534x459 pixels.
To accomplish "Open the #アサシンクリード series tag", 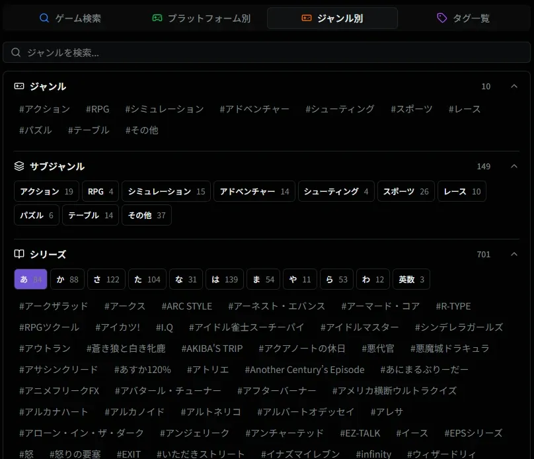I will 59,369.
